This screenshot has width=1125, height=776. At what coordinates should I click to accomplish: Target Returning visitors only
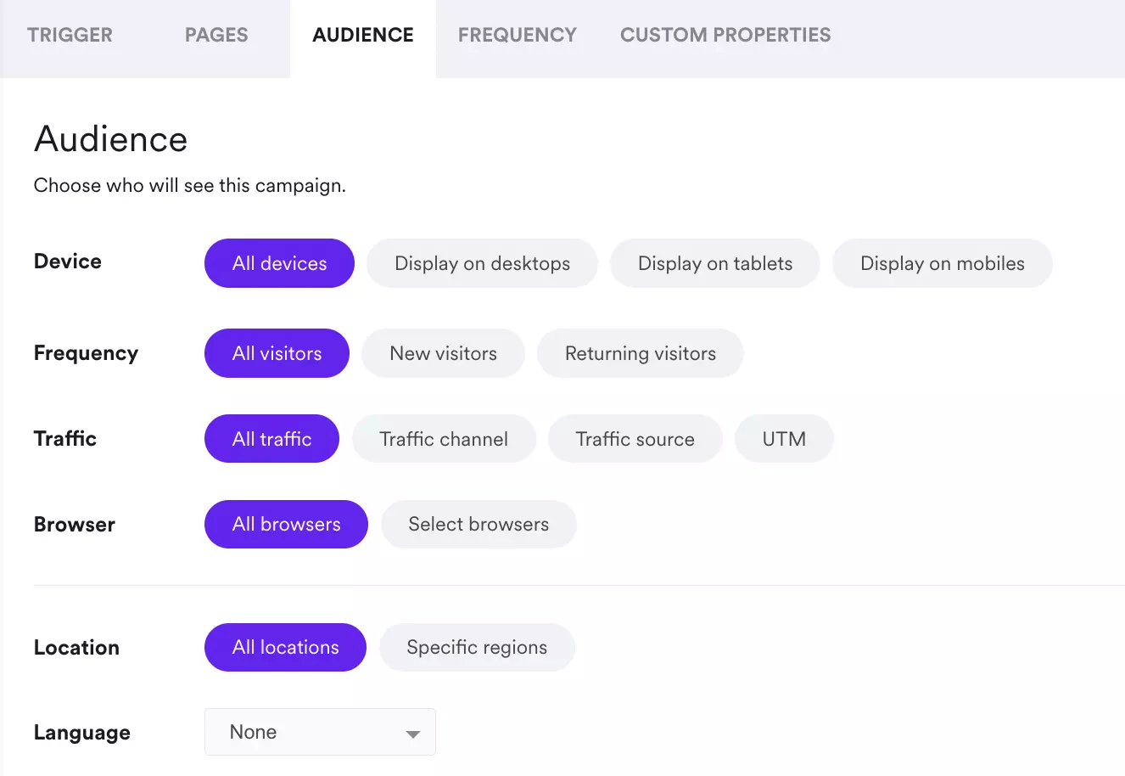tap(640, 353)
